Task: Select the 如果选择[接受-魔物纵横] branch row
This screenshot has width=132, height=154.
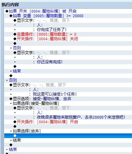Action: tap(68, 103)
